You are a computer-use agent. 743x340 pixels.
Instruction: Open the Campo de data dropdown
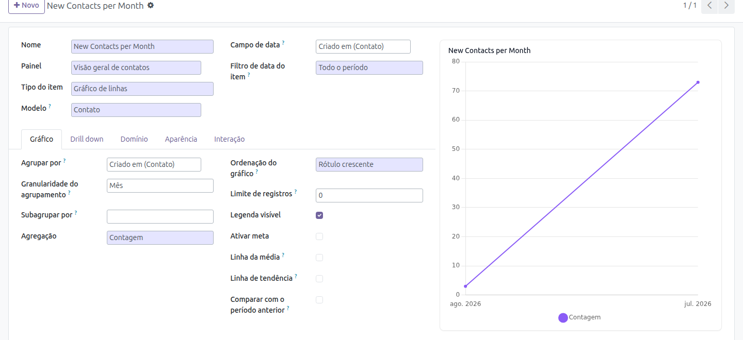(363, 46)
